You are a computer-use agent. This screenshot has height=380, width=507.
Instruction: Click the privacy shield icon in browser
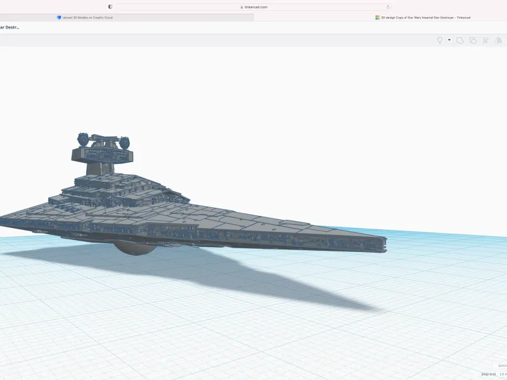click(110, 7)
